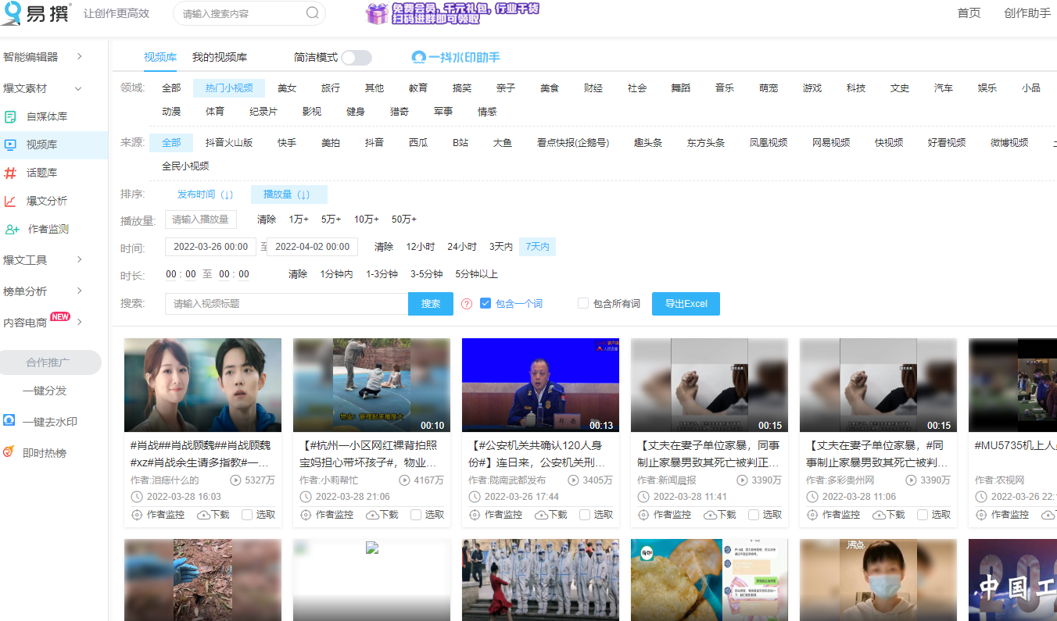The image size is (1057, 621).
Task: Click the 搜索 search button
Action: click(x=430, y=304)
